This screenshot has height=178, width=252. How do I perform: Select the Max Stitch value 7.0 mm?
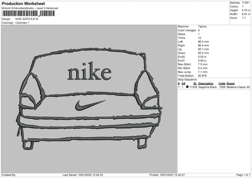coord(203,64)
